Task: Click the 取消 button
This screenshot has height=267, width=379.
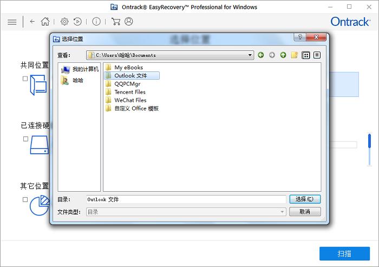Action: pos(305,212)
